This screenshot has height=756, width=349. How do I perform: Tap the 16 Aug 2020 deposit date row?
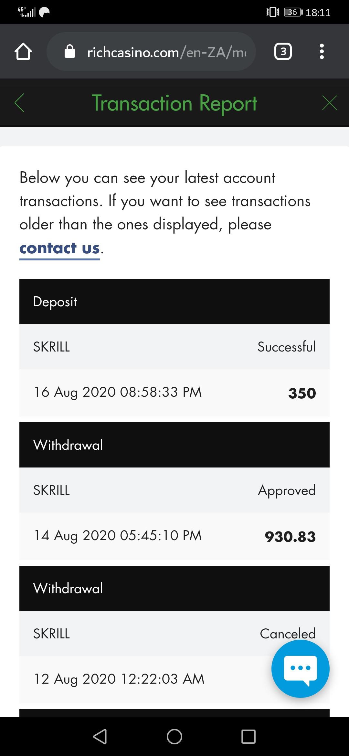point(118,392)
